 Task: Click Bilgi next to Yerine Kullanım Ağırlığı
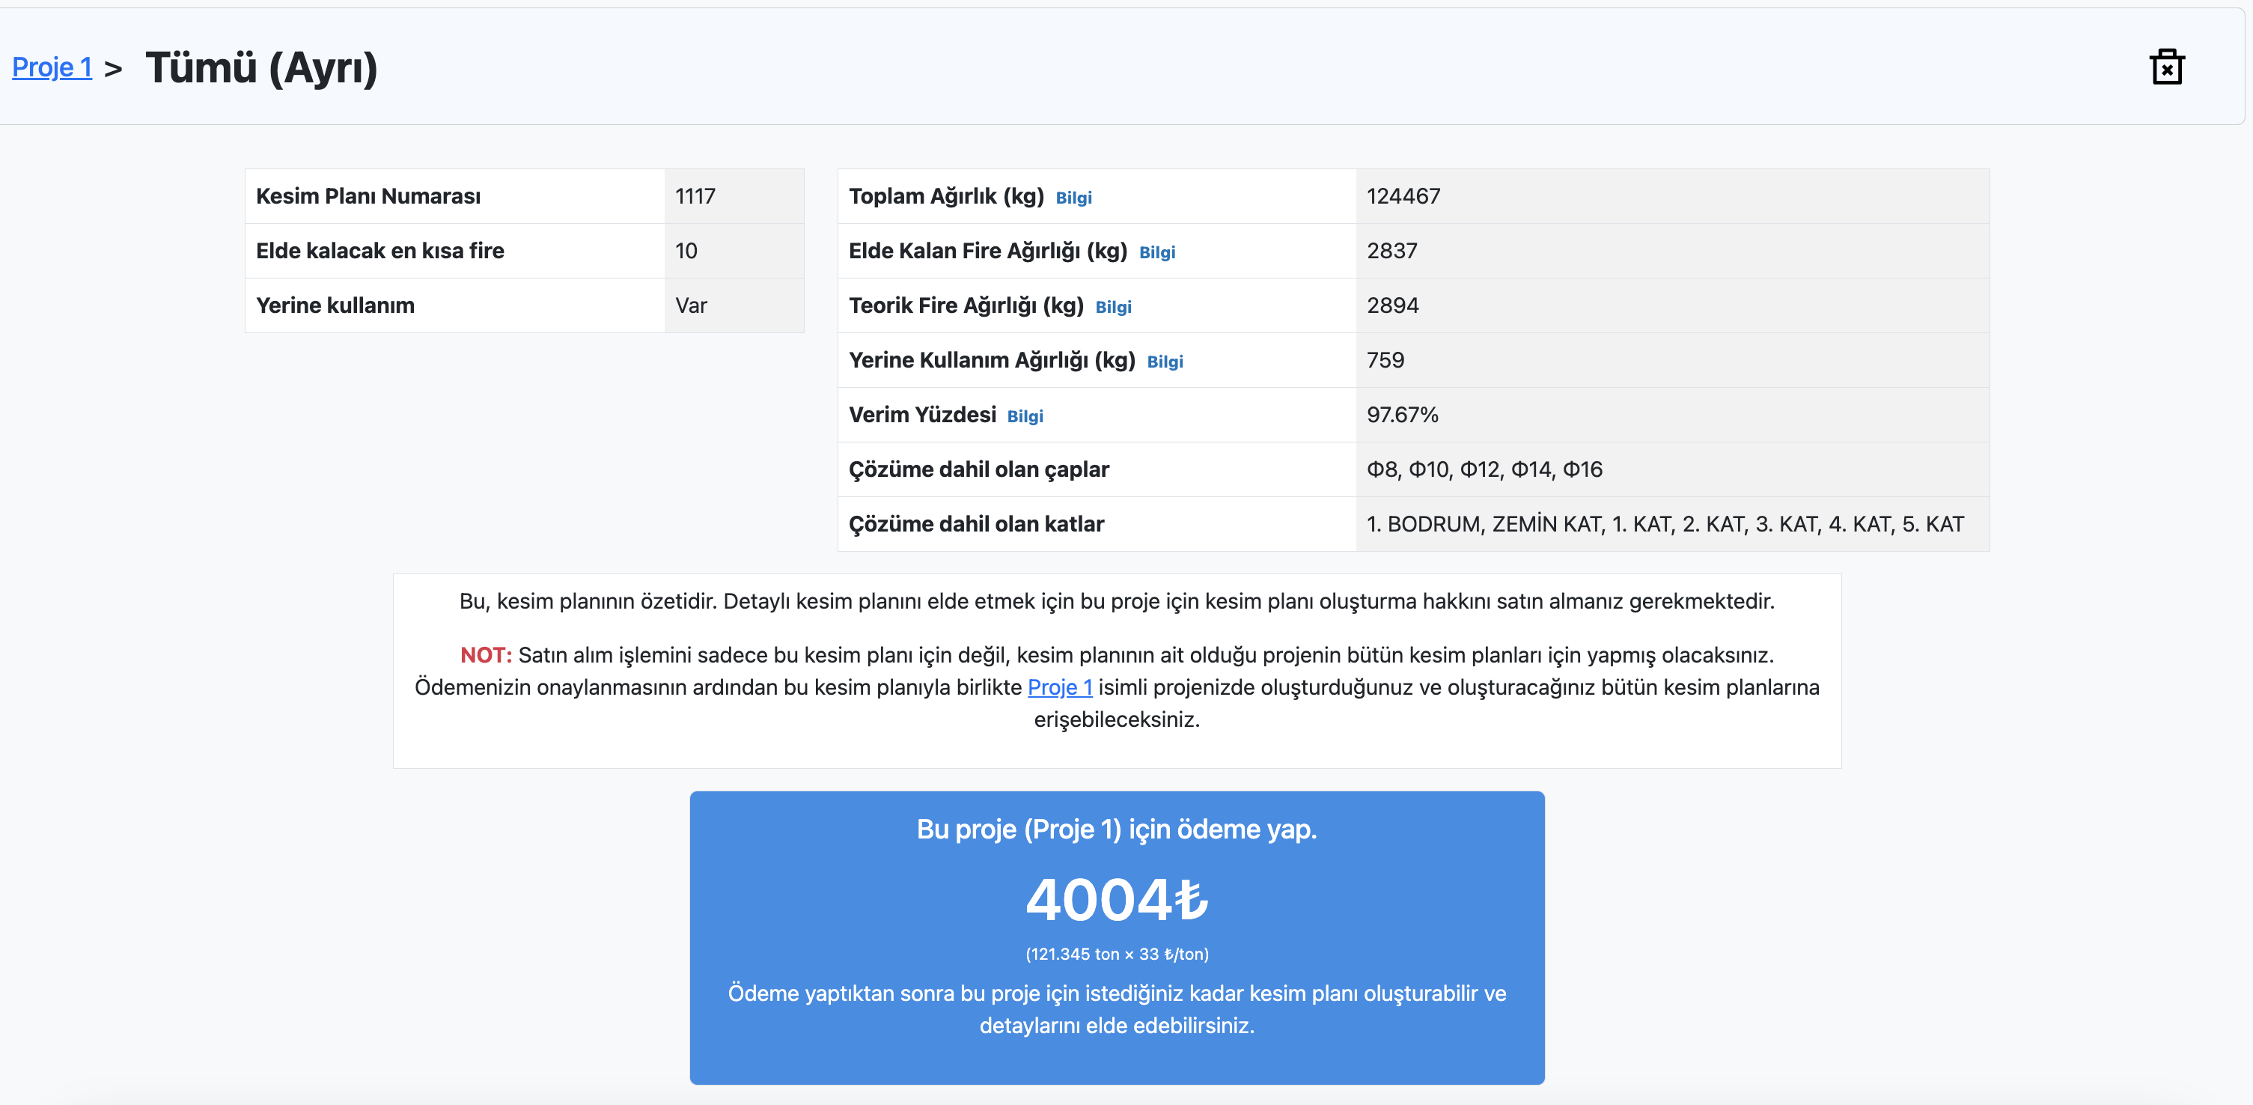tap(1164, 362)
